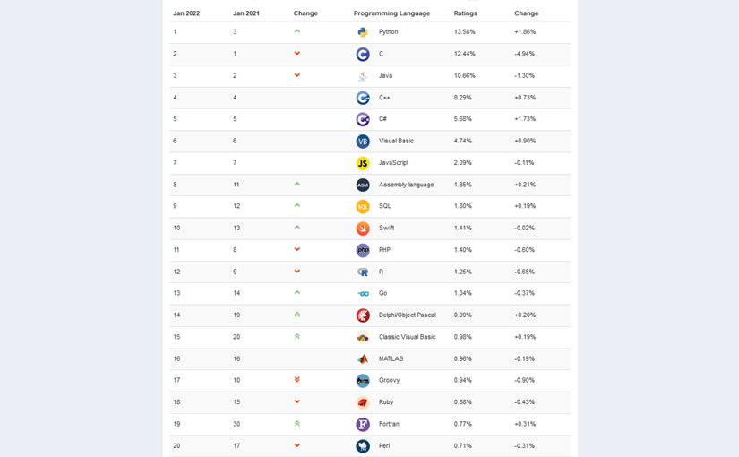Click the Classic Visual Basic language name

tap(408, 337)
